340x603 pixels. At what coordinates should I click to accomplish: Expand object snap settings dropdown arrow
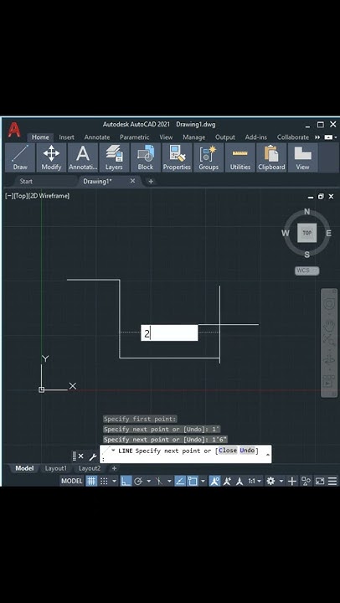203,481
